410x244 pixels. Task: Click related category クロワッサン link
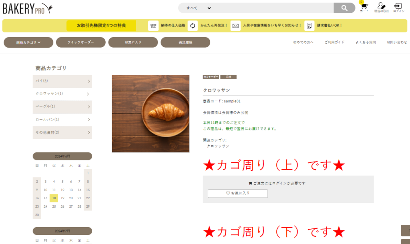click(x=218, y=146)
